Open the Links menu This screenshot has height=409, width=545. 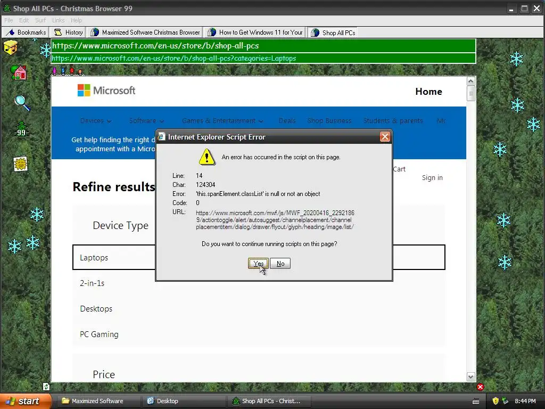[x=58, y=20]
